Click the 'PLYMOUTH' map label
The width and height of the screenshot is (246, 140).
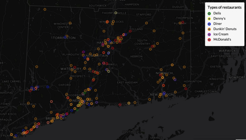click(71, 55)
